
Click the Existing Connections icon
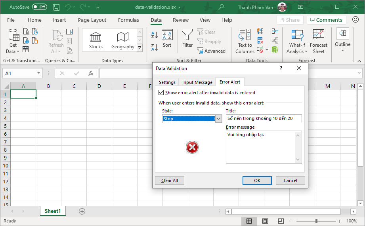35,40
